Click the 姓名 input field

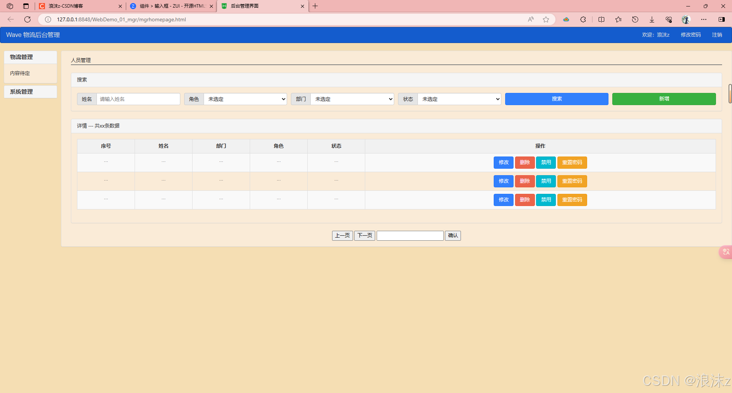pyautogui.click(x=138, y=99)
